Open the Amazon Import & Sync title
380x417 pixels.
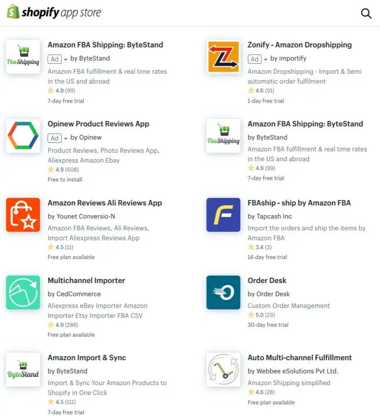tap(87, 358)
